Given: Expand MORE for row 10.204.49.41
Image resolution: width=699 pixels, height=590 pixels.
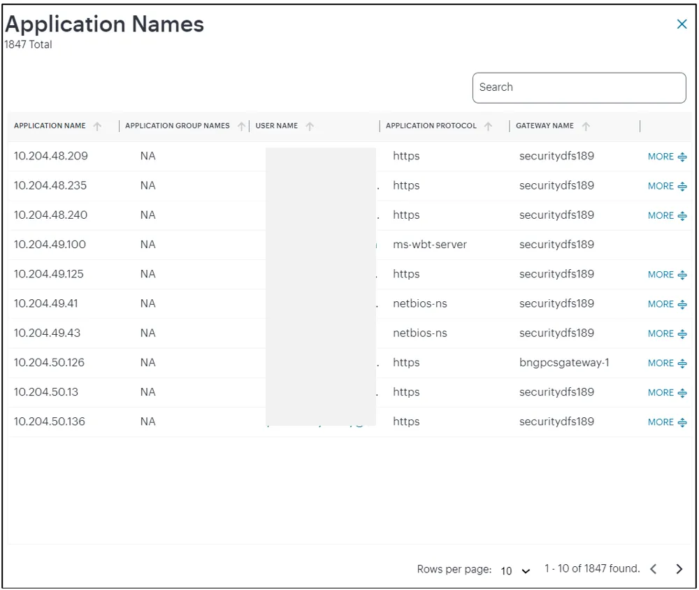Looking at the screenshot, I should (x=667, y=304).
